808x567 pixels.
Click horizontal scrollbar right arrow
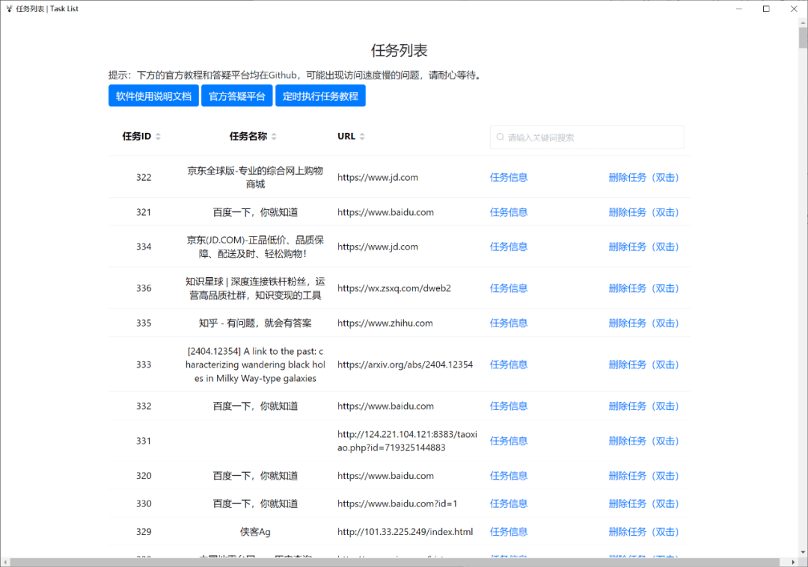794,563
